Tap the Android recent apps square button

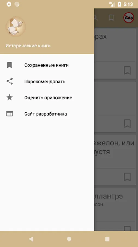(x=107, y=239)
